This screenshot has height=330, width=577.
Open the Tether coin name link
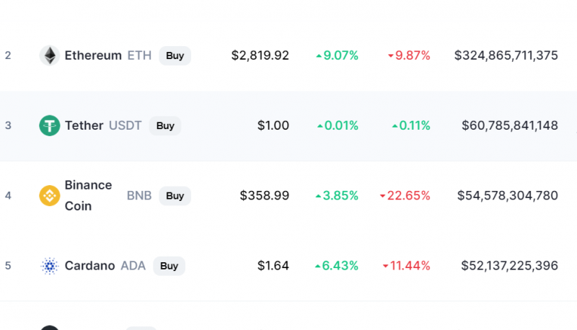84,125
